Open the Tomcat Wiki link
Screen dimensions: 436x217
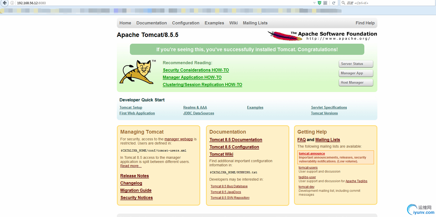pos(222,154)
